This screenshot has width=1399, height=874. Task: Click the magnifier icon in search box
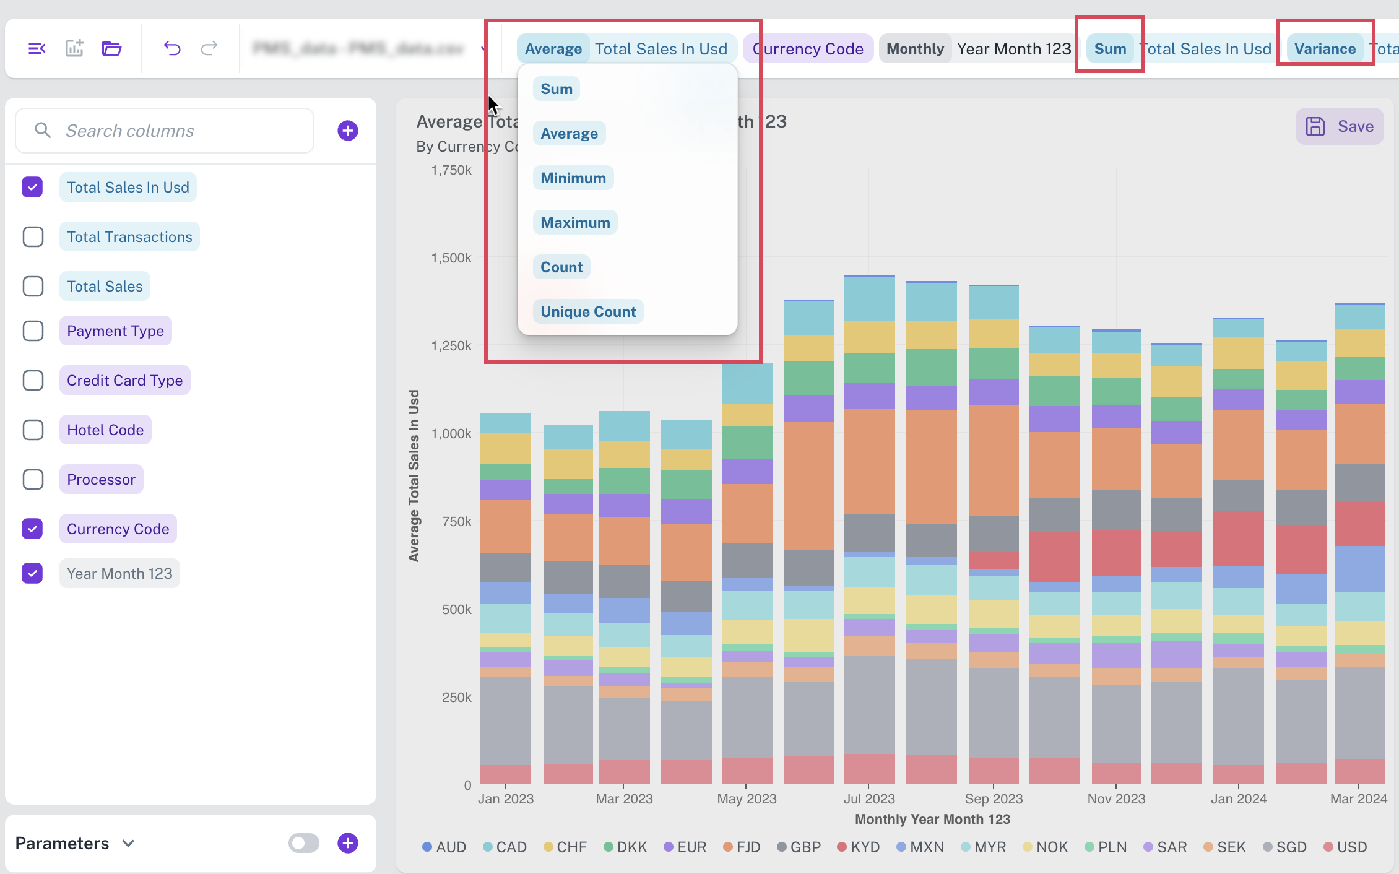pos(43,130)
